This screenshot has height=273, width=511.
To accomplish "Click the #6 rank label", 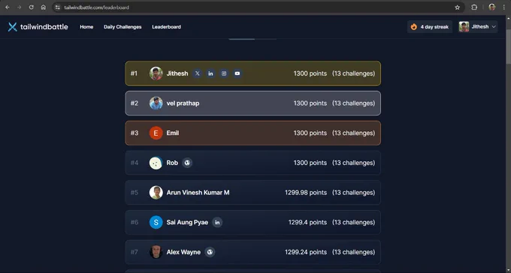I will [135, 222].
